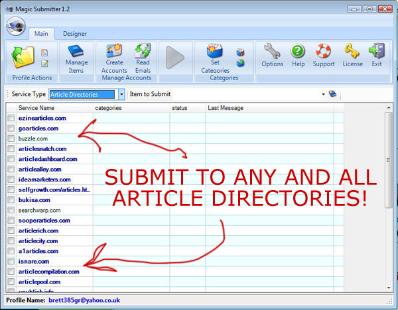This screenshot has height=310, width=398.
Task: Check the ezinearticles.com checkbox
Action: [11, 118]
